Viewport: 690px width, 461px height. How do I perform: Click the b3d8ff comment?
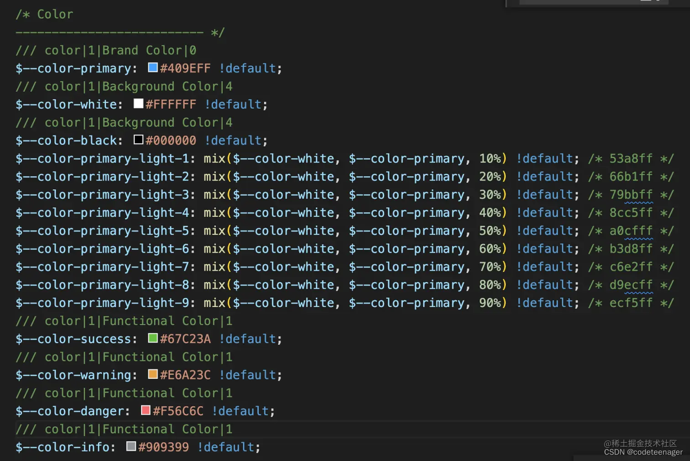[631, 249]
